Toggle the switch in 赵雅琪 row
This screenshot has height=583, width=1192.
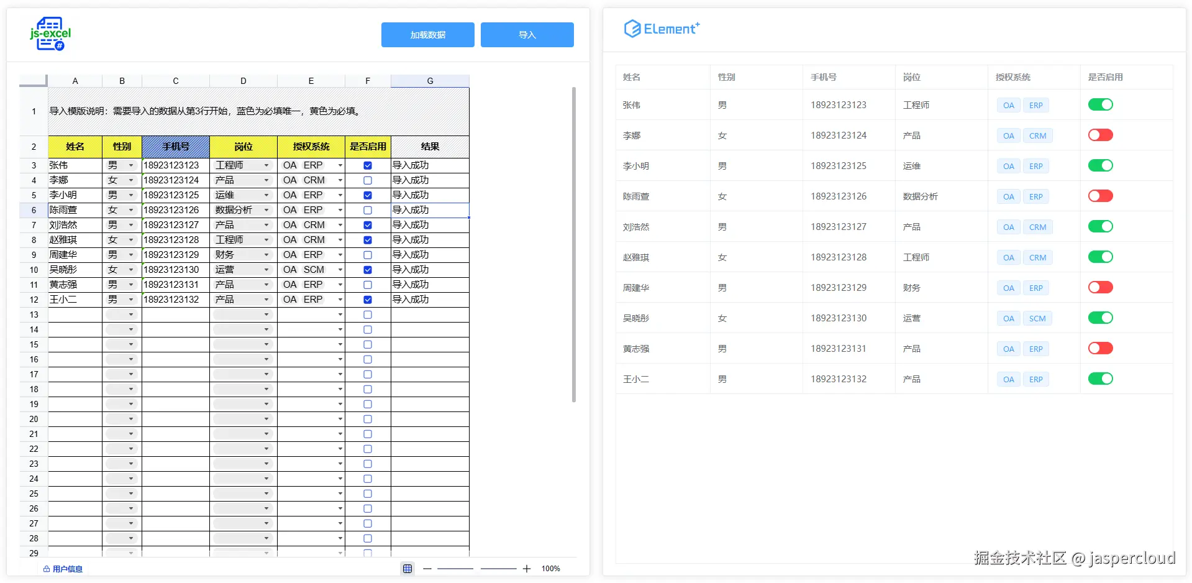click(x=1100, y=257)
